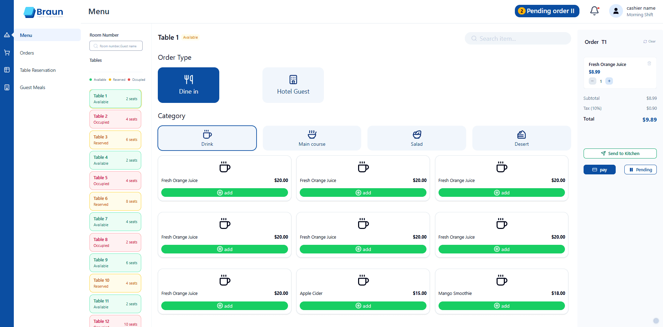Select Table 10 reserved card
This screenshot has width=663, height=327.
click(115, 283)
